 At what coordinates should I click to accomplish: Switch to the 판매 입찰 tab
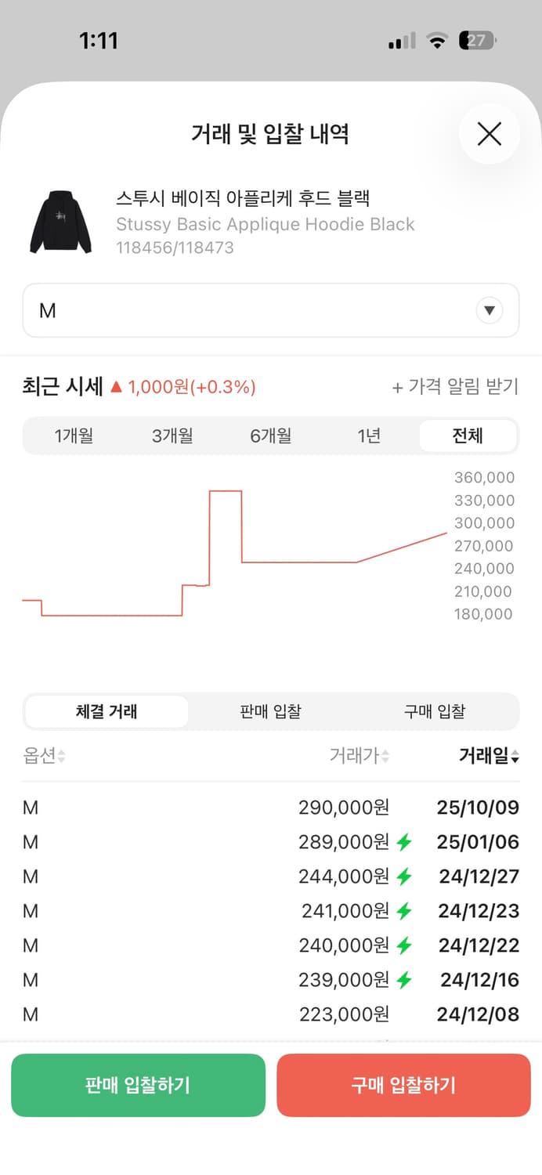click(269, 711)
